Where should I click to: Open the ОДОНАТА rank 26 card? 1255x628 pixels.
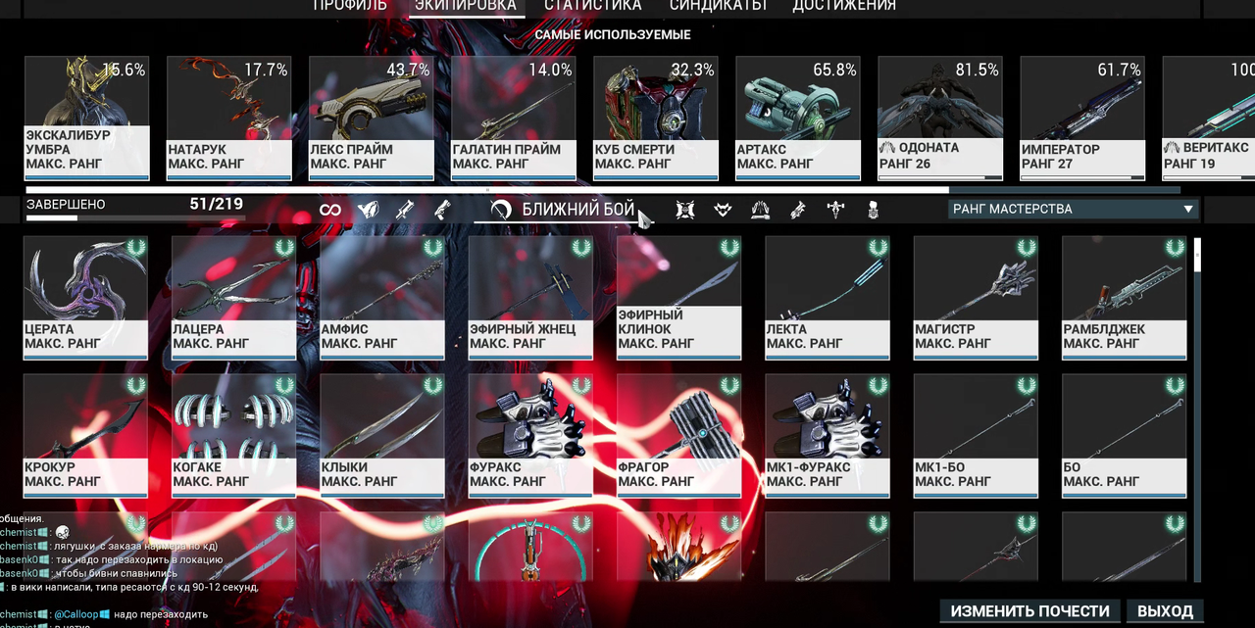click(x=940, y=119)
